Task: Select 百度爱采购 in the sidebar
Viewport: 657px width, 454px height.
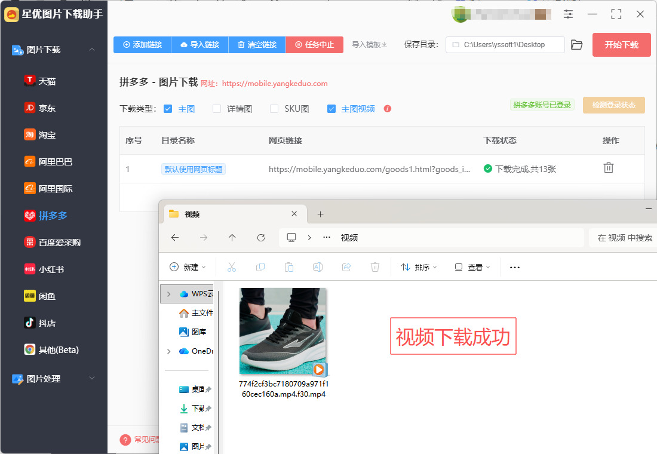Action: [52, 243]
